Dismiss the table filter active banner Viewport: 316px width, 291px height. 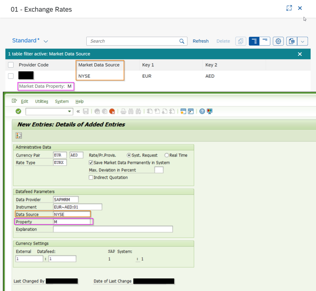[300, 54]
